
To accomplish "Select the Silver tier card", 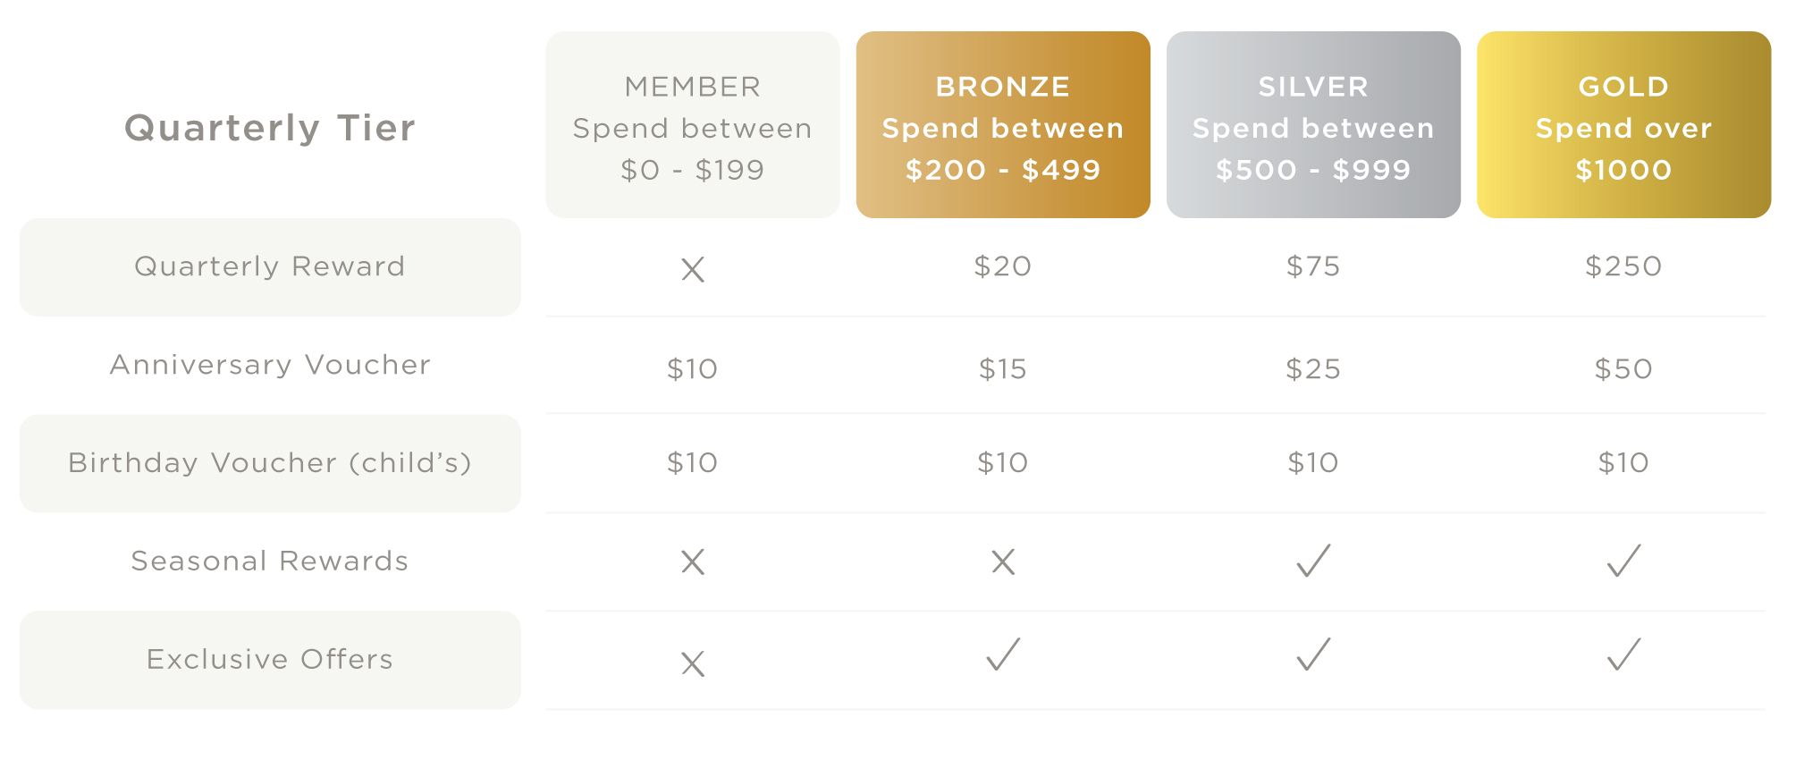I will pyautogui.click(x=1313, y=124).
